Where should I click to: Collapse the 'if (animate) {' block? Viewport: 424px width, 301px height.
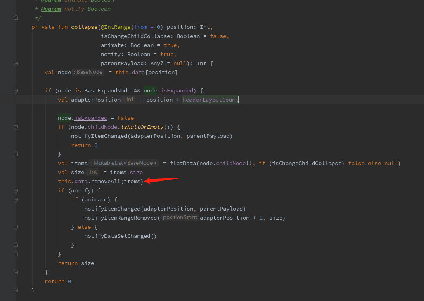tap(16, 200)
